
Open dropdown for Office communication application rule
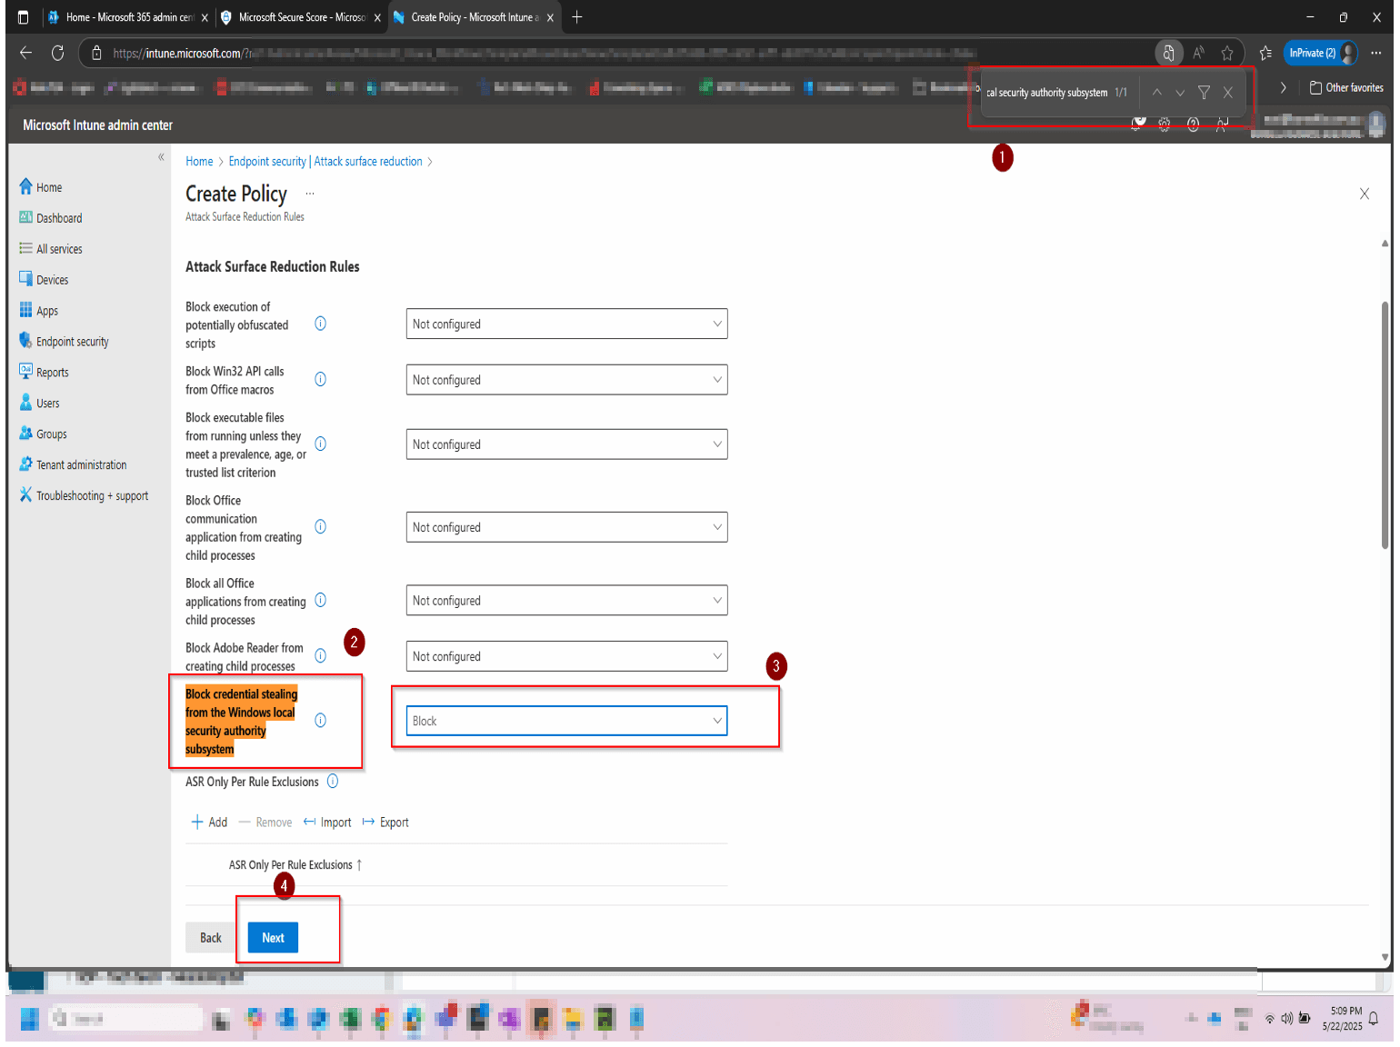point(566,527)
